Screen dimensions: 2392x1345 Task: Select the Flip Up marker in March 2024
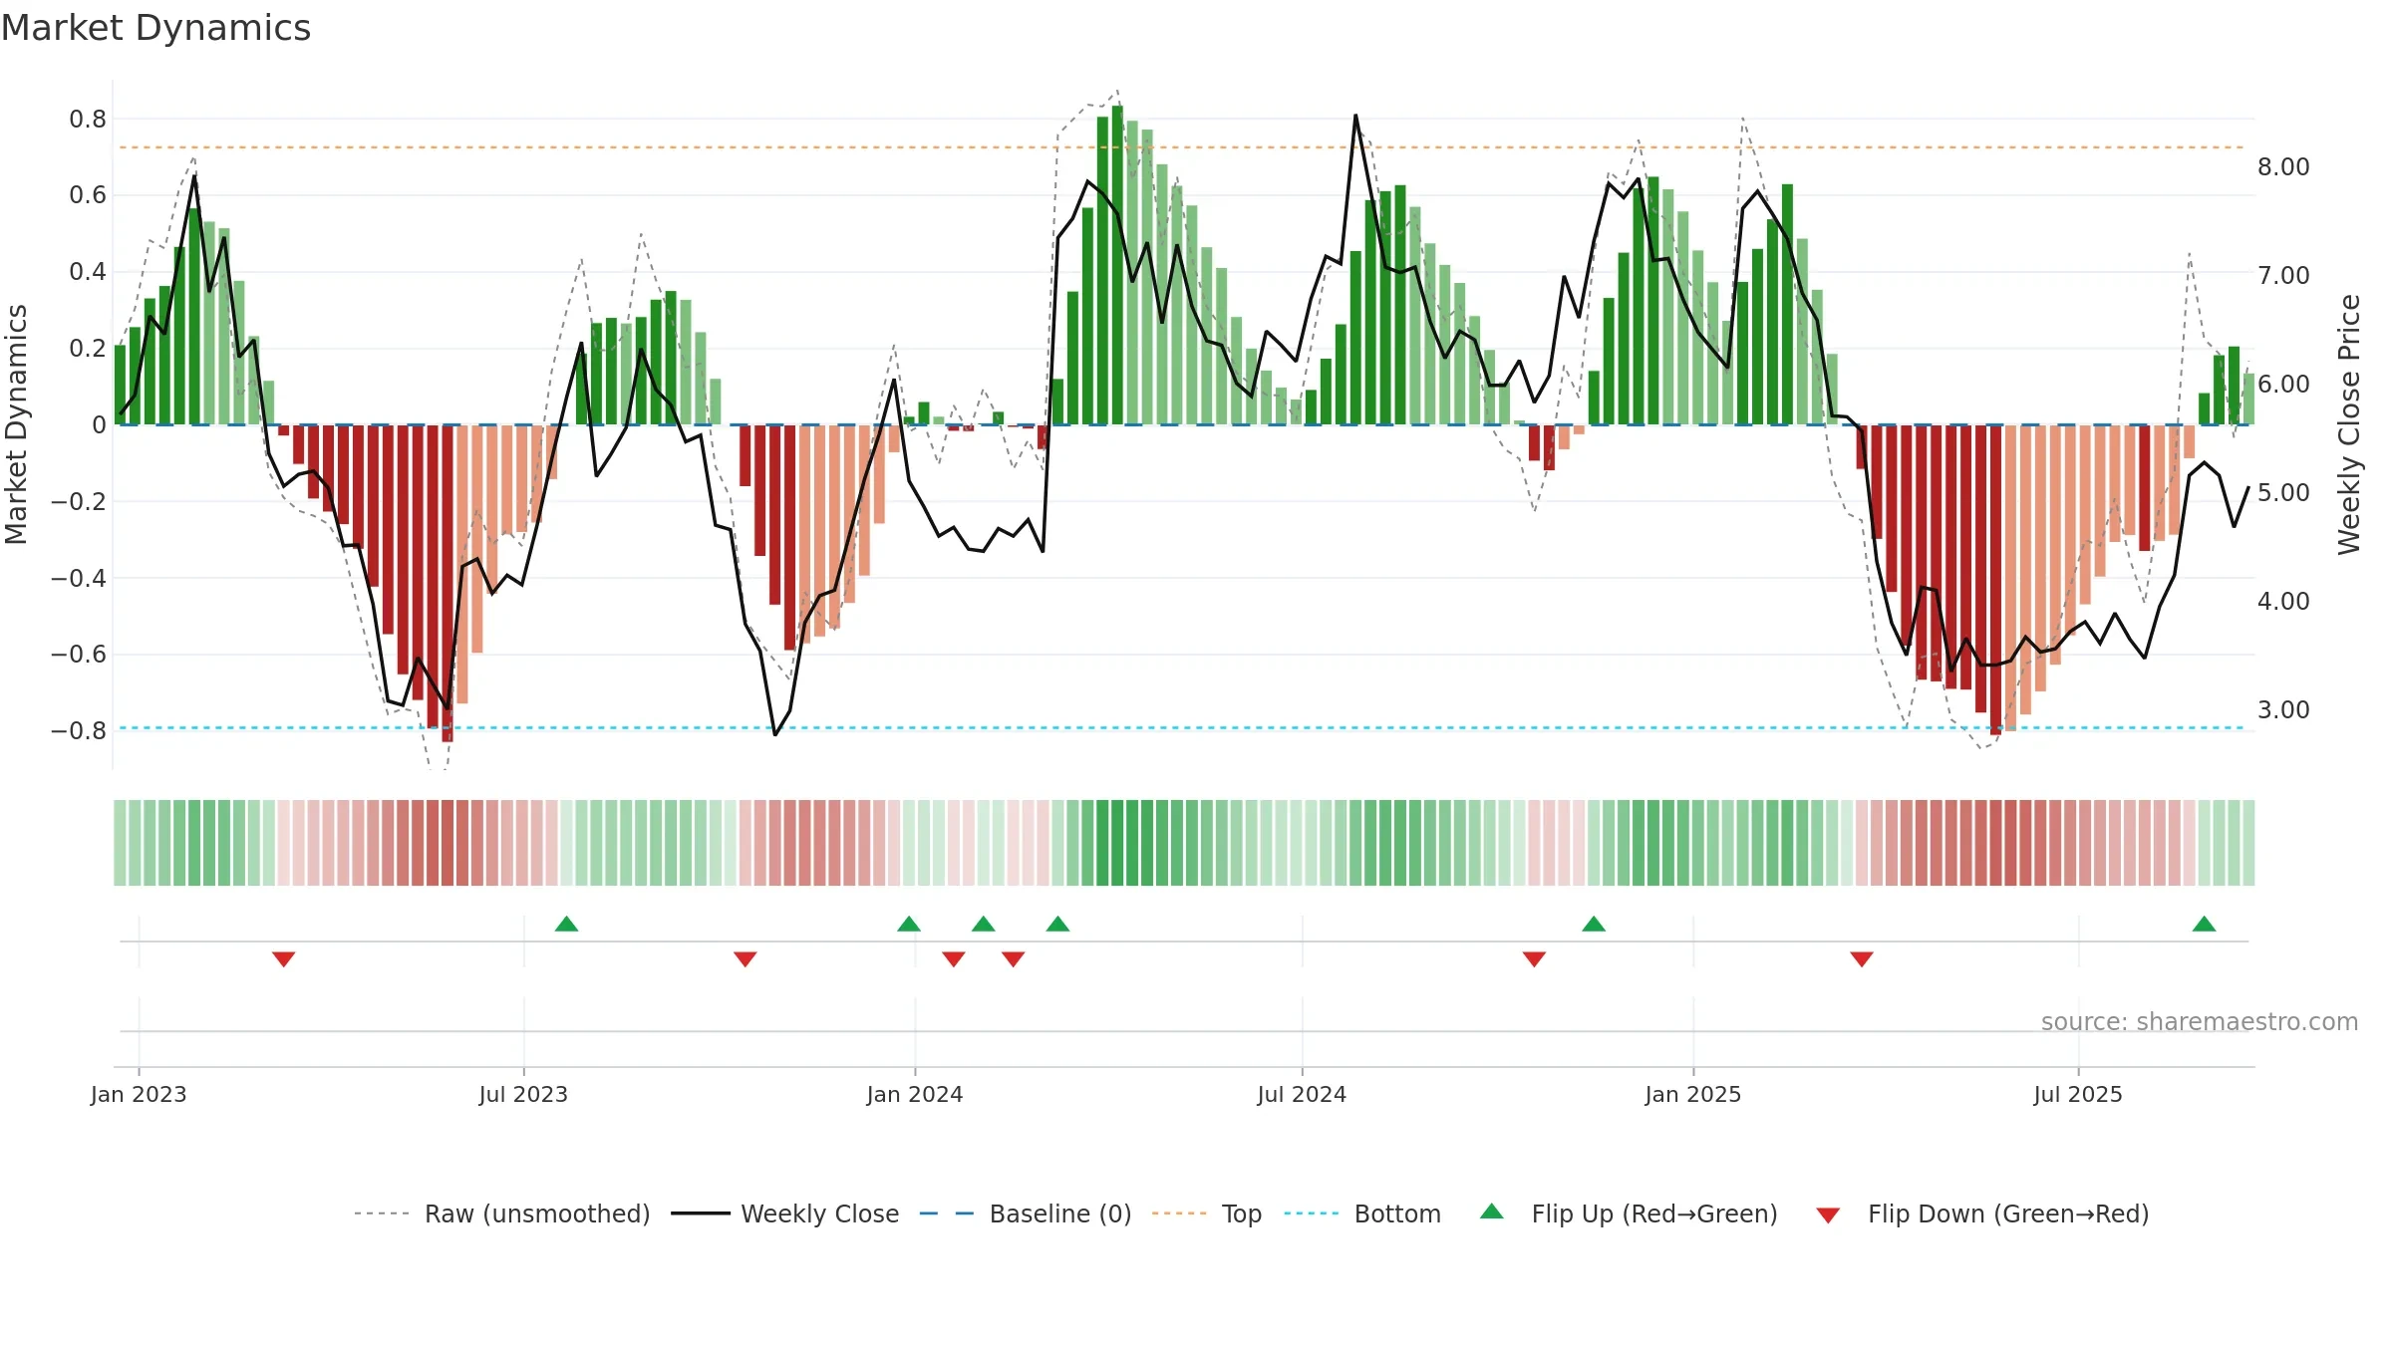coord(1057,924)
